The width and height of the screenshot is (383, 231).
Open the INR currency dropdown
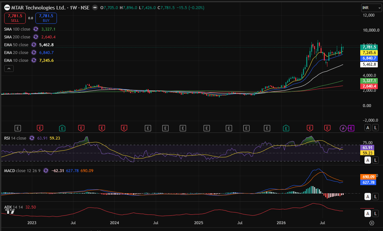371,8
